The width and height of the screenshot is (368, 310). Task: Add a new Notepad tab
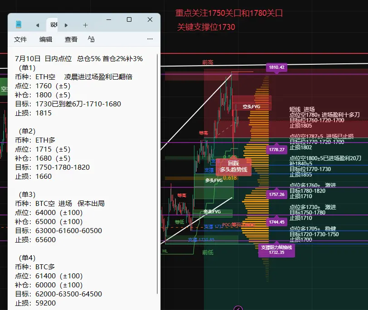pos(85,25)
